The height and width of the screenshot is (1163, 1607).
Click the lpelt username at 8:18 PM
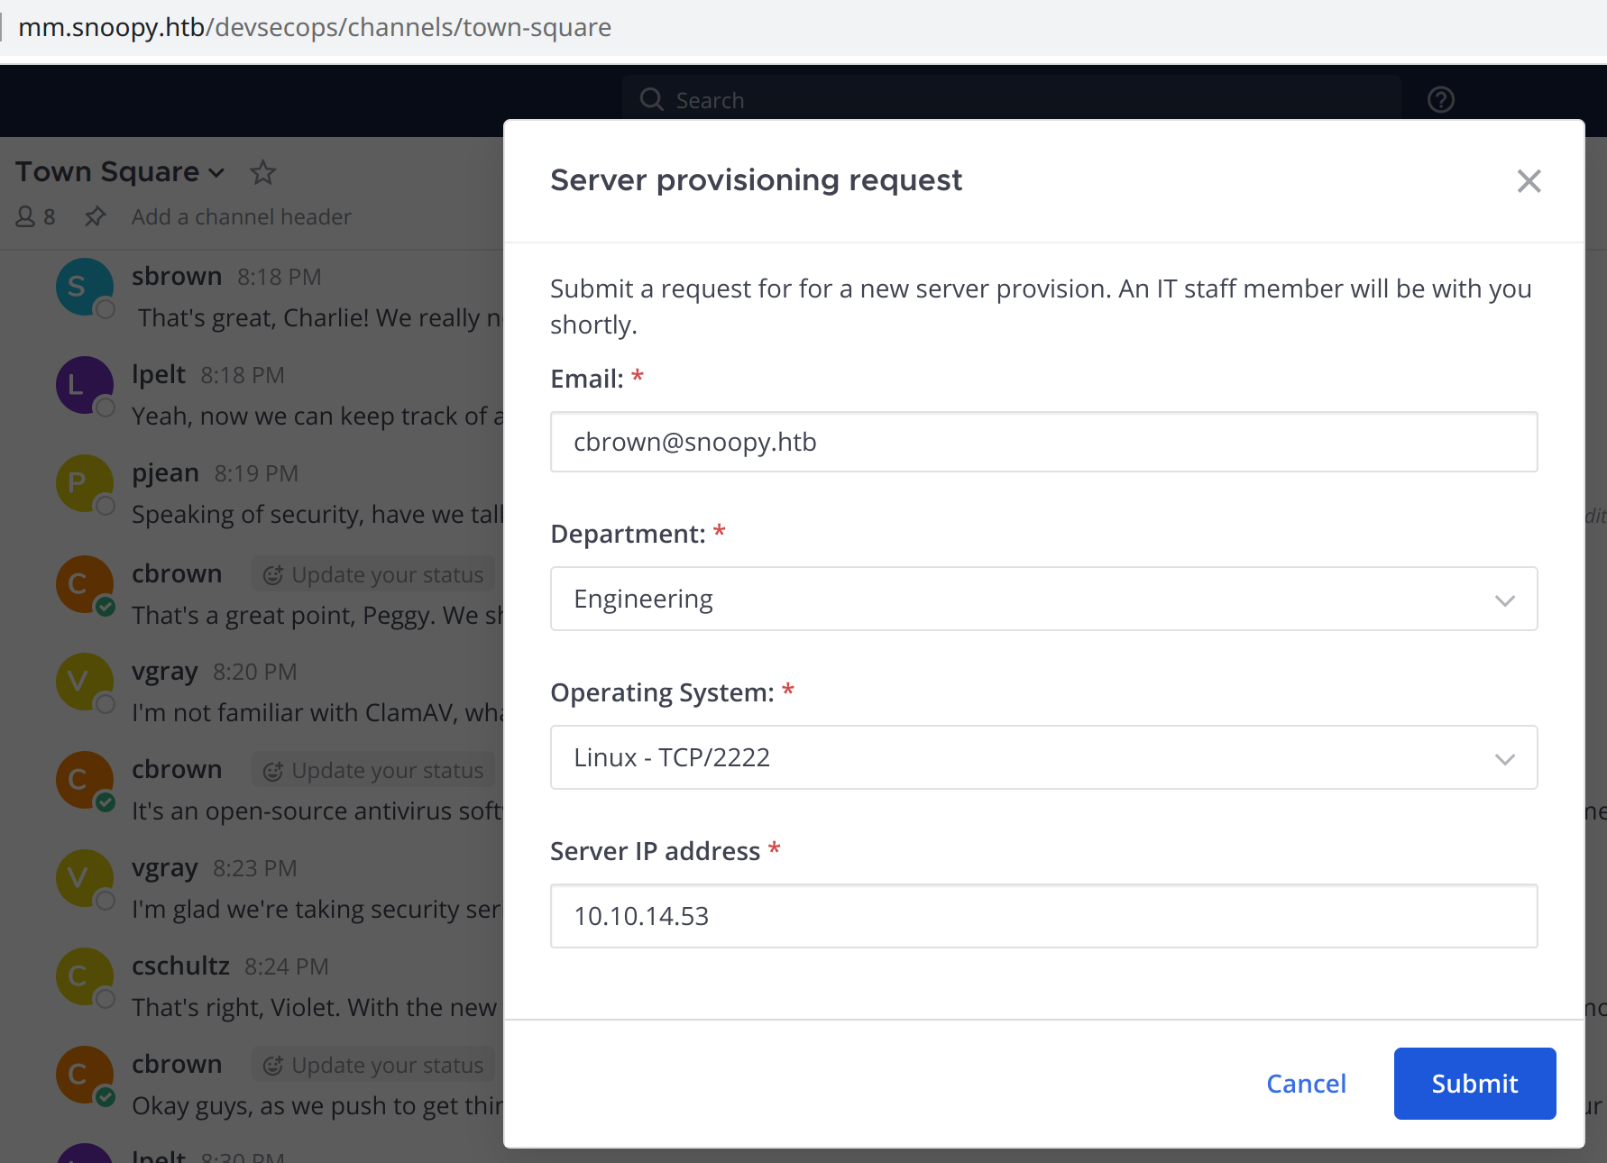[159, 374]
